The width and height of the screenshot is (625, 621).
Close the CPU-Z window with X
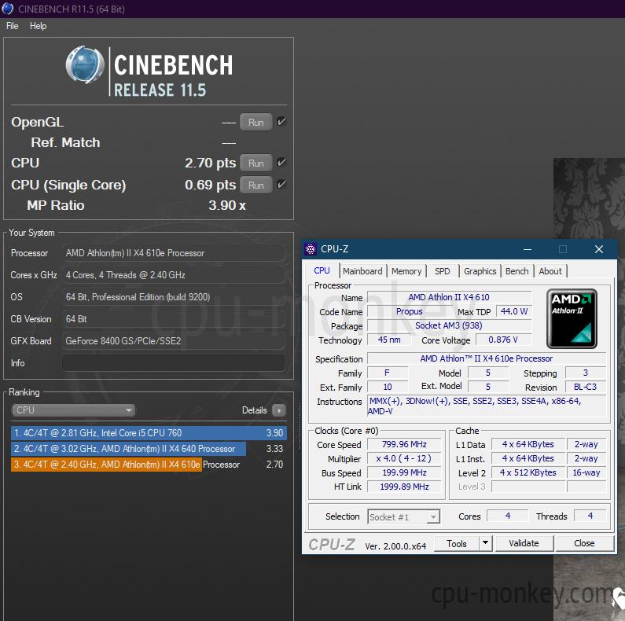pyautogui.click(x=599, y=249)
